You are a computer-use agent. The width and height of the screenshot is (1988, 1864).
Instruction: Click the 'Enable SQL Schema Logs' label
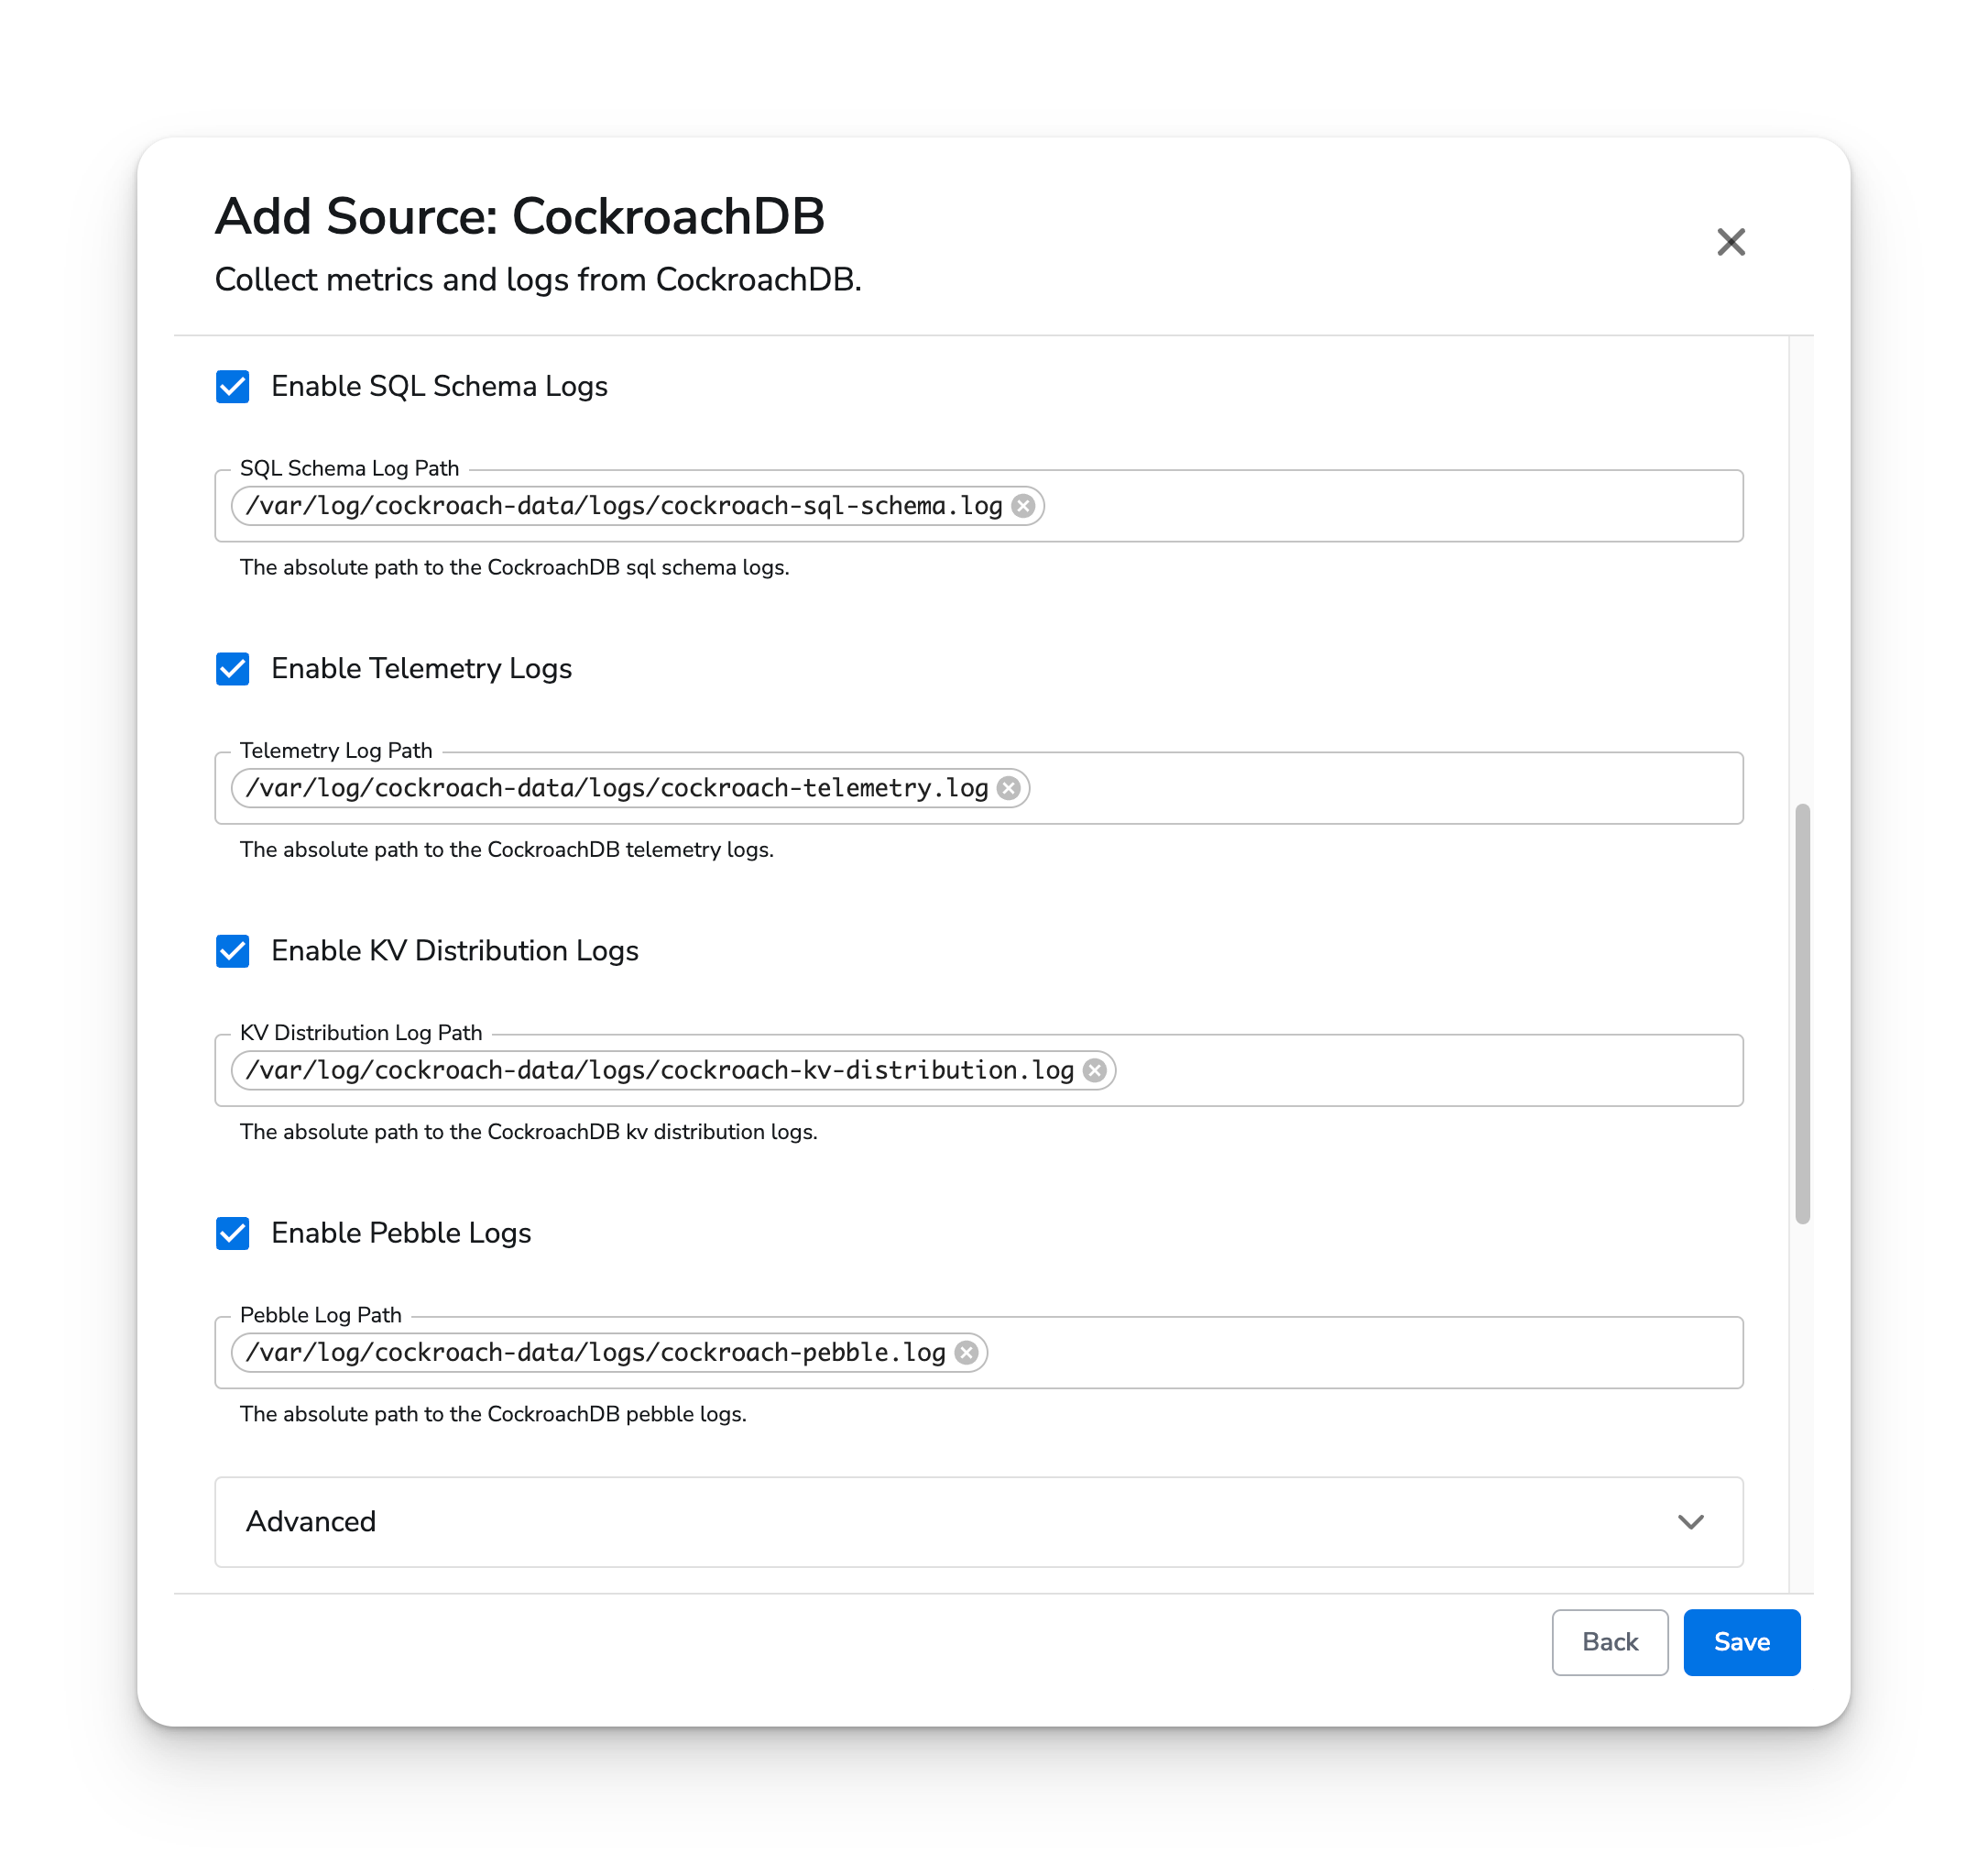tap(439, 386)
